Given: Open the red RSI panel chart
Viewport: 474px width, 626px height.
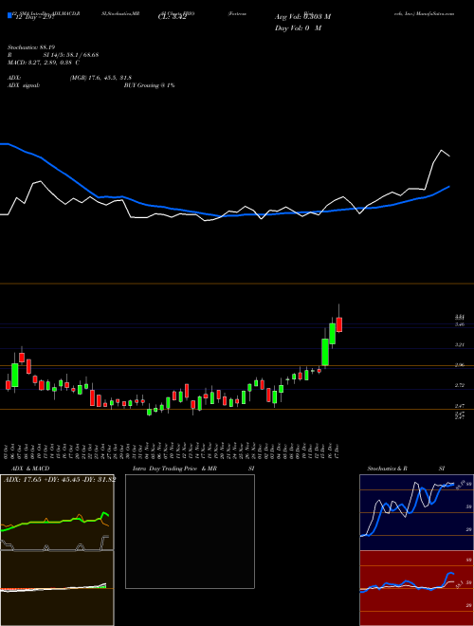Looking at the screenshot, I should (x=416, y=588).
